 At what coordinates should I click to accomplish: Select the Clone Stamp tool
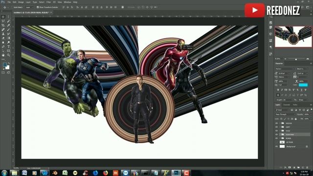[3, 34]
